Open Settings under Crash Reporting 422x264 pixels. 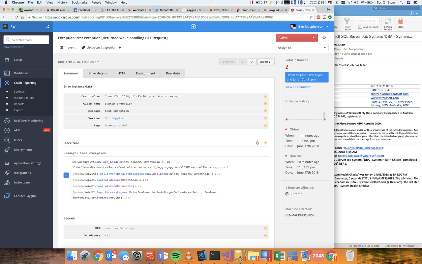pos(19,92)
